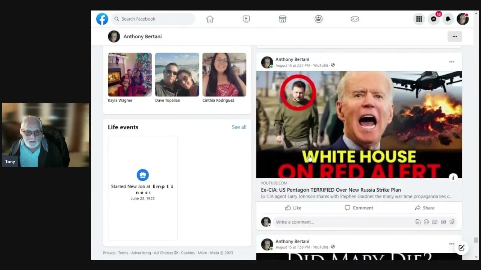Screen dimensions: 481x270
Task: Add a sticker to the comment
Action: (452, 222)
